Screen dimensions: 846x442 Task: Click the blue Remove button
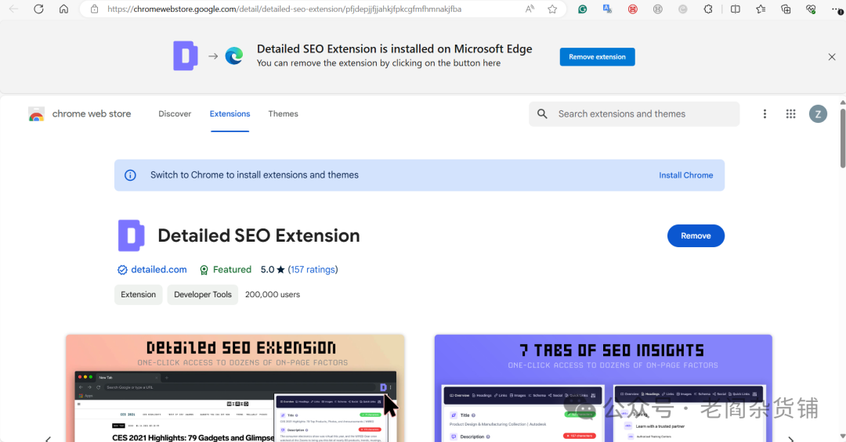point(696,235)
